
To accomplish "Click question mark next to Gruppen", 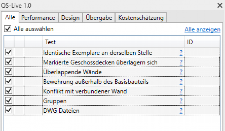I will [x=181, y=101].
